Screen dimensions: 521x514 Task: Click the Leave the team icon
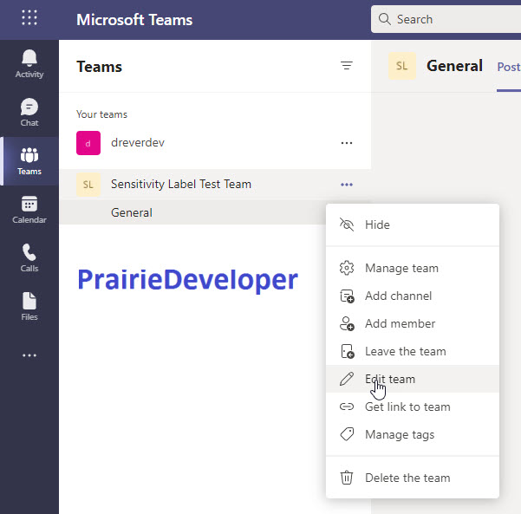[x=348, y=351]
